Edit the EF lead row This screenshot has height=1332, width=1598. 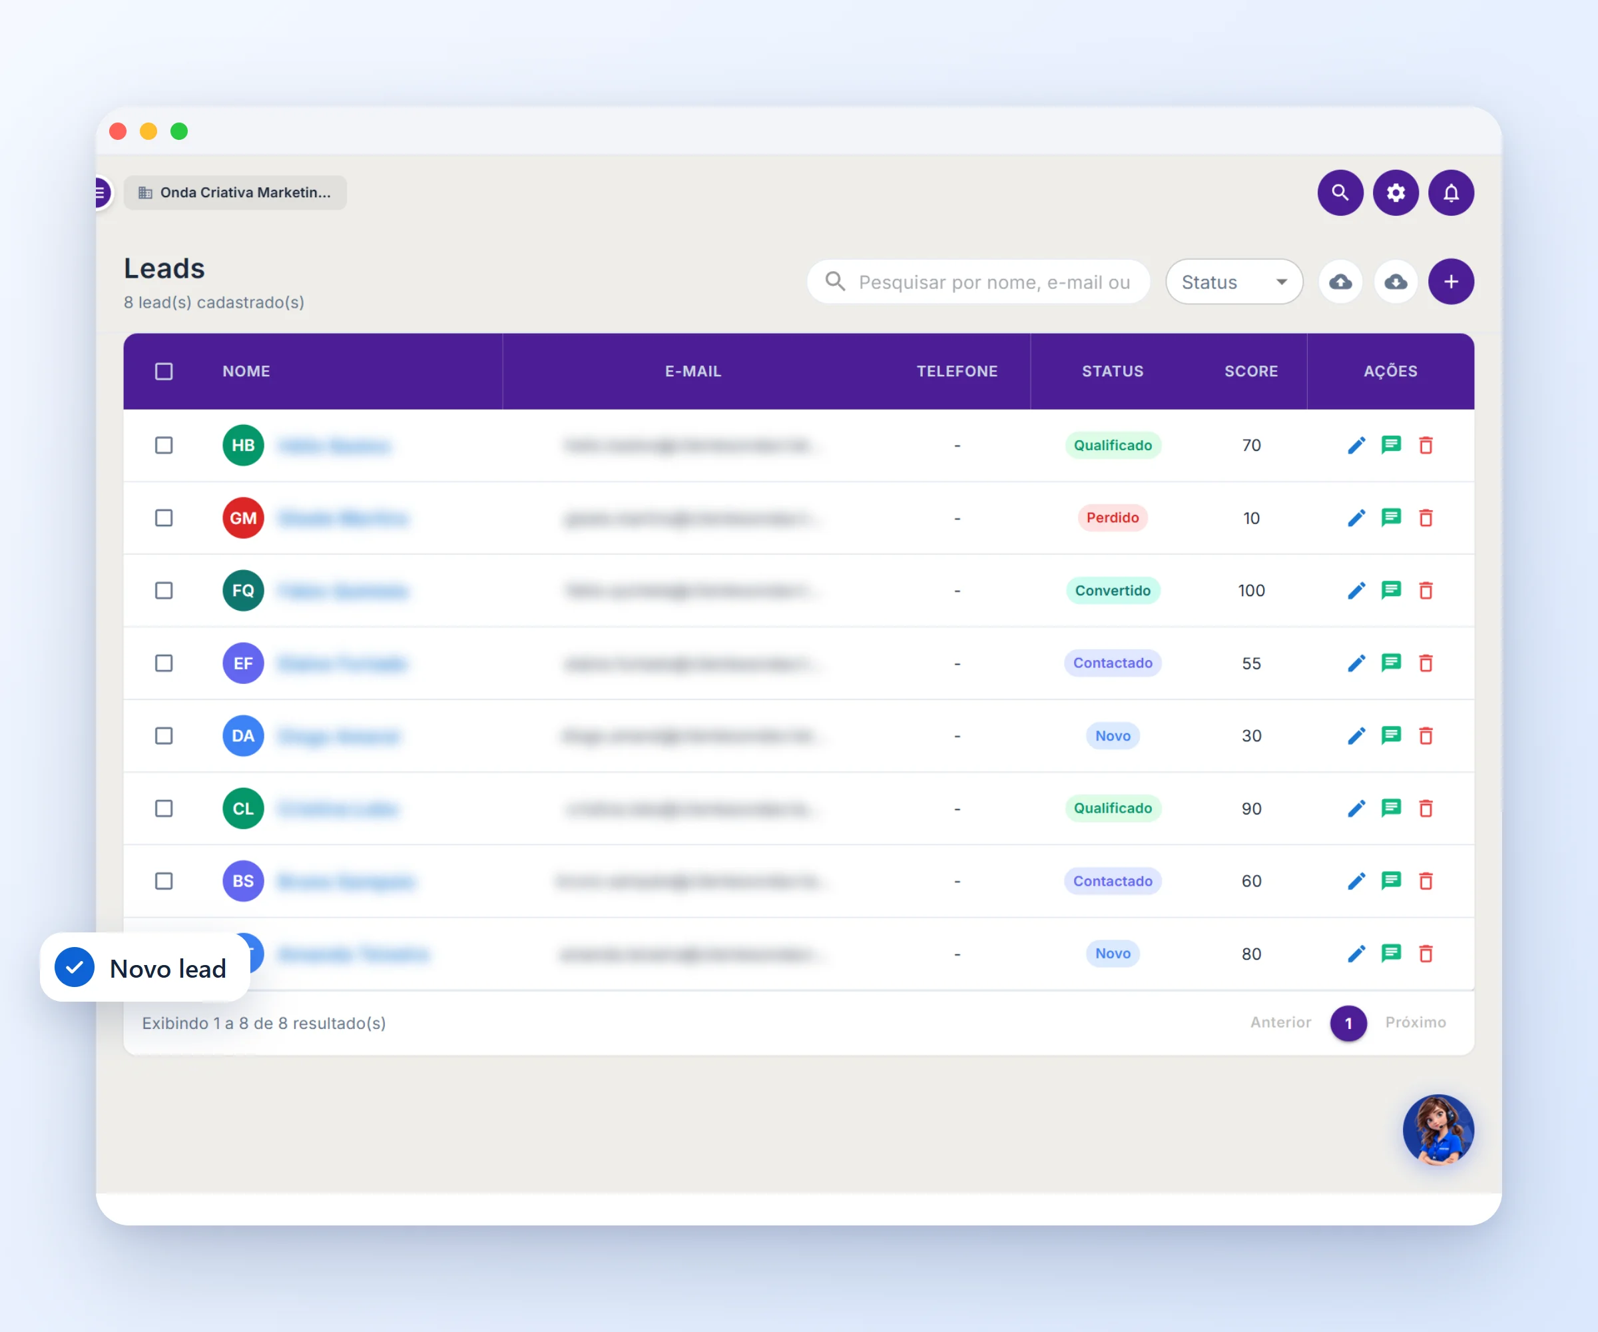[x=1356, y=663]
